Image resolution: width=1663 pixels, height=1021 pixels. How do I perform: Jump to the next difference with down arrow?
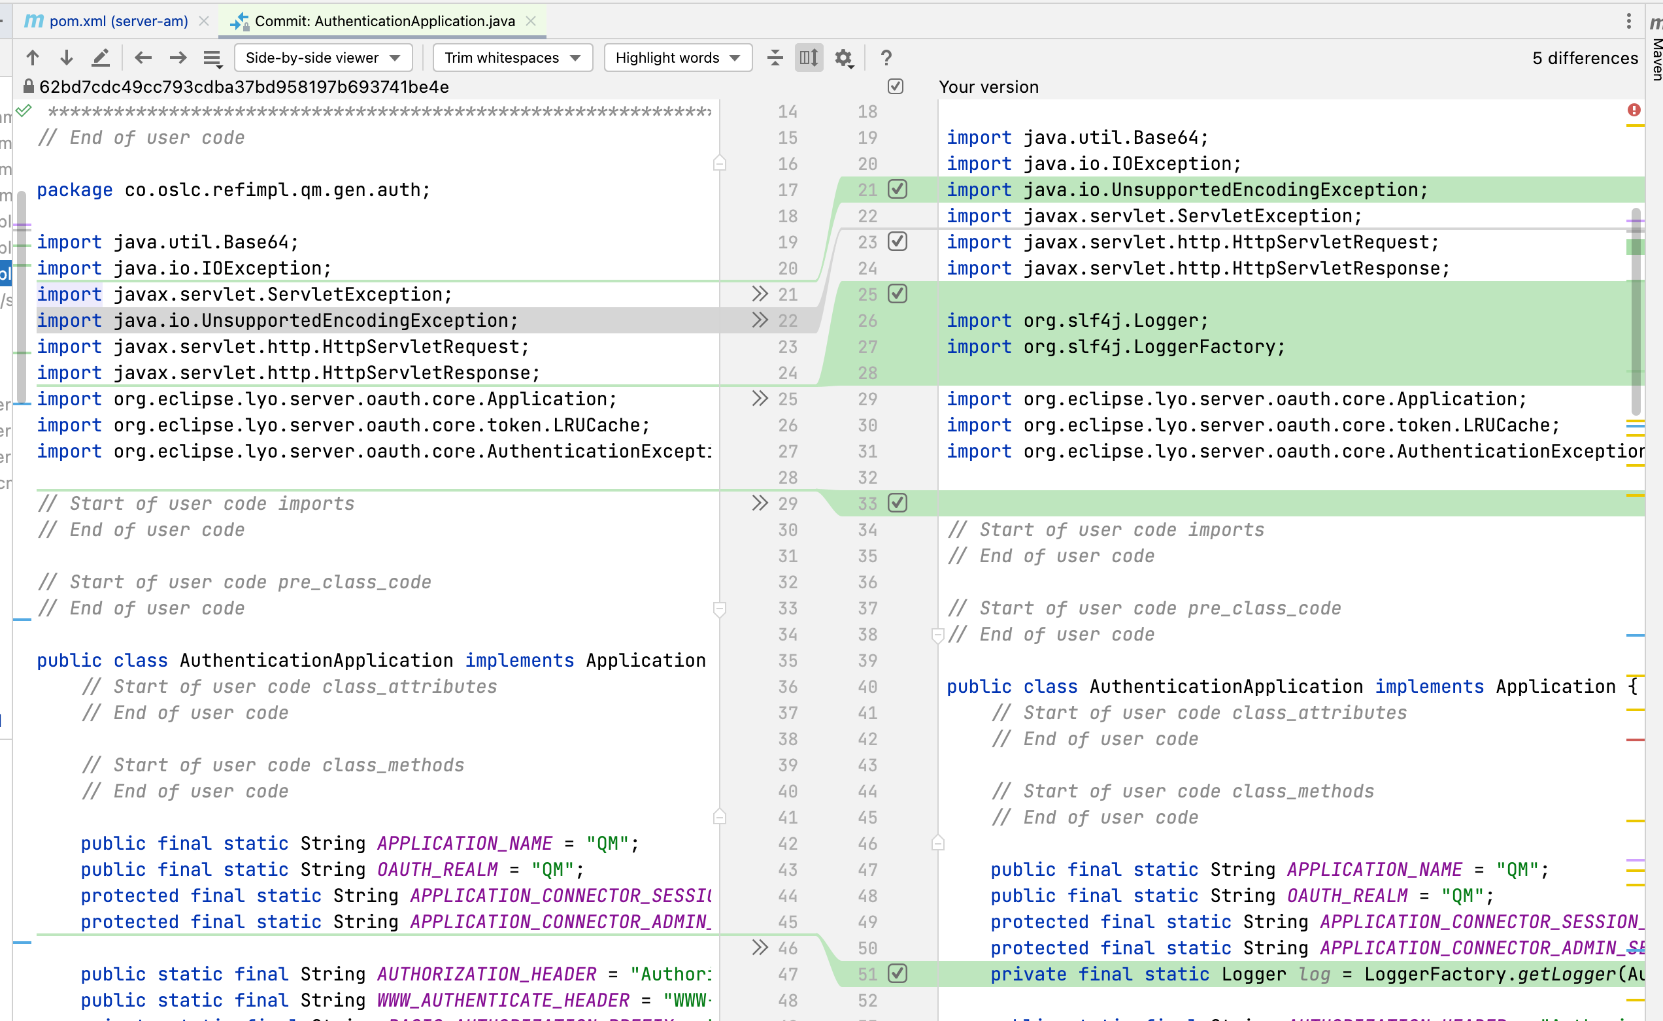coord(66,58)
